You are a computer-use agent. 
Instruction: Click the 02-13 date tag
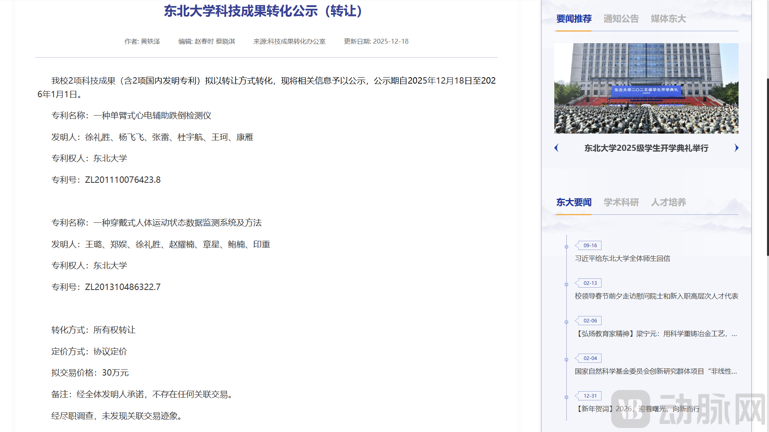(590, 283)
